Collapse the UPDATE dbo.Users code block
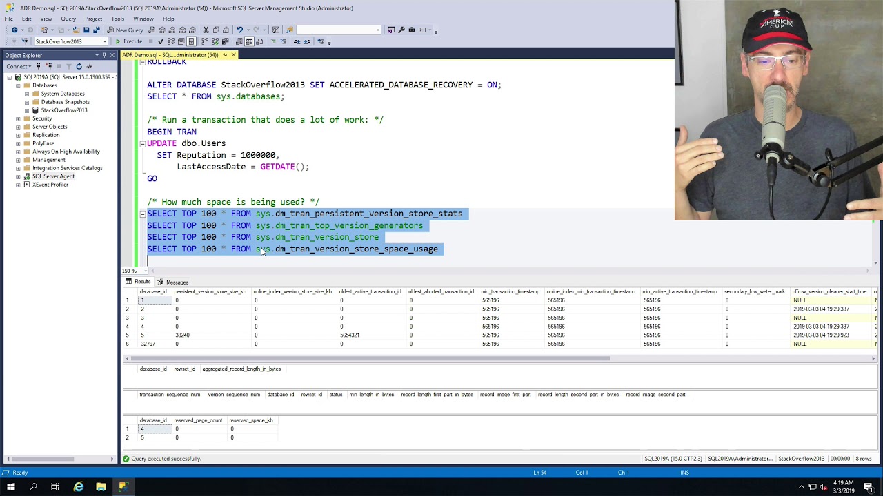Image resolution: width=883 pixels, height=496 pixels. click(x=142, y=143)
